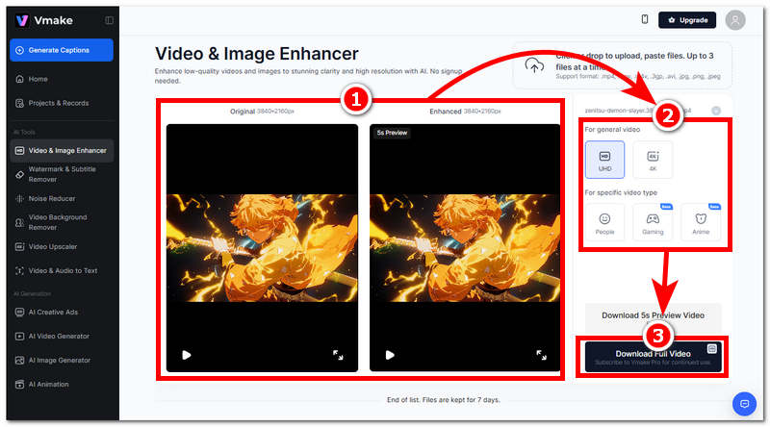Open AI Image Generator
Viewport: 770px width, 427px height.
click(x=62, y=361)
